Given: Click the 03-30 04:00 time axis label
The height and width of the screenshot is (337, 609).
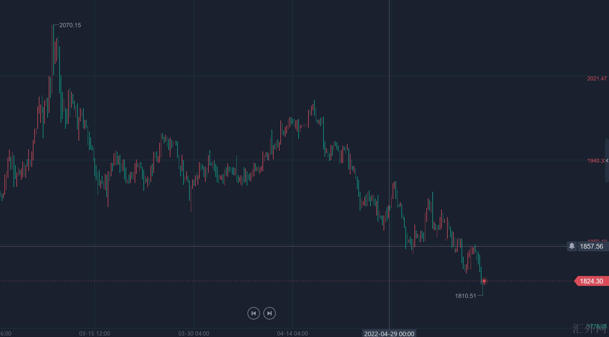Looking at the screenshot, I should [194, 334].
